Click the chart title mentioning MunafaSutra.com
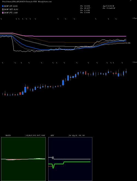 coord(27,2)
